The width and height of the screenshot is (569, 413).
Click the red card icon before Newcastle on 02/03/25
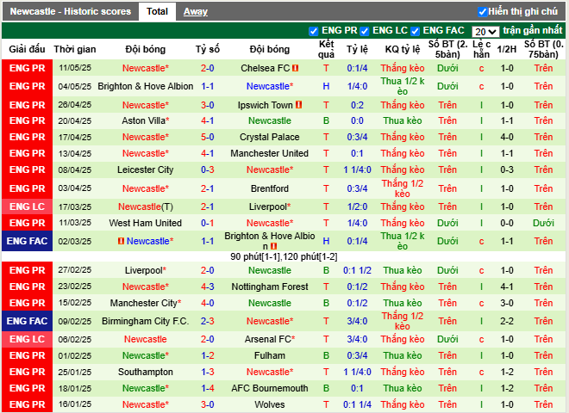(x=122, y=241)
